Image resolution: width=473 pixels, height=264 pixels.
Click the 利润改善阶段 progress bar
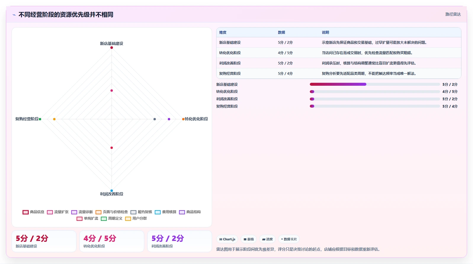375,99
